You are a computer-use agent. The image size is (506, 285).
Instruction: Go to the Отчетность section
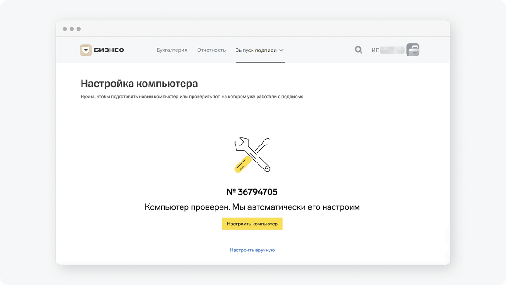211,50
